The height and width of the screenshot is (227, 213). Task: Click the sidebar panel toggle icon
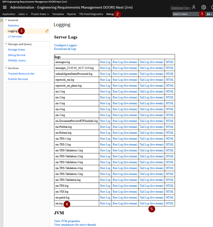[x=2, y=20]
